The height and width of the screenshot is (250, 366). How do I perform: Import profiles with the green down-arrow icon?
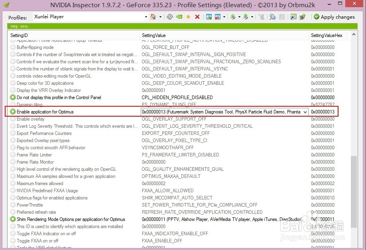pos(246,17)
